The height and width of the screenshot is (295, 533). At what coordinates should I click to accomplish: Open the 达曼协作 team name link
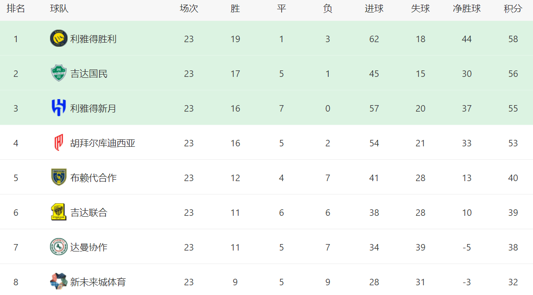tap(89, 247)
